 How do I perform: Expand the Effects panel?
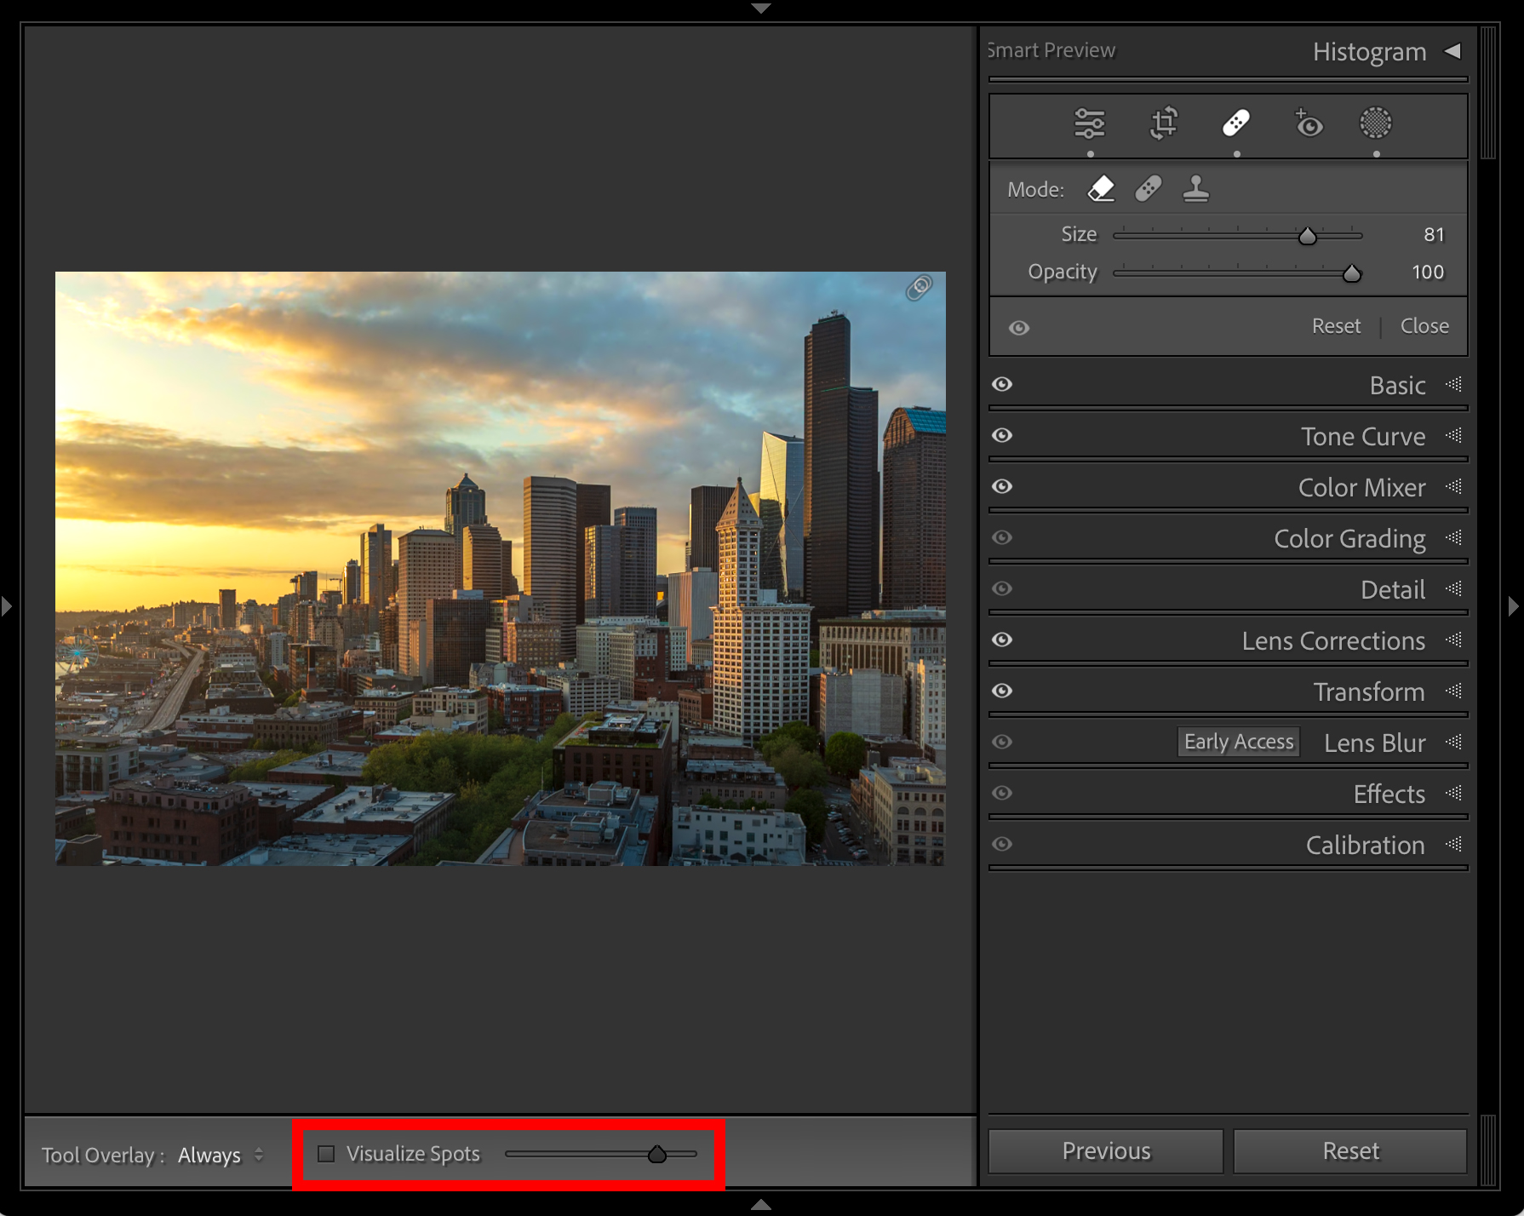(x=1389, y=794)
